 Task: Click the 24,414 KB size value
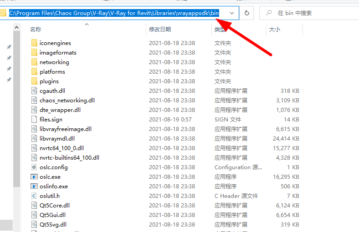(286, 138)
